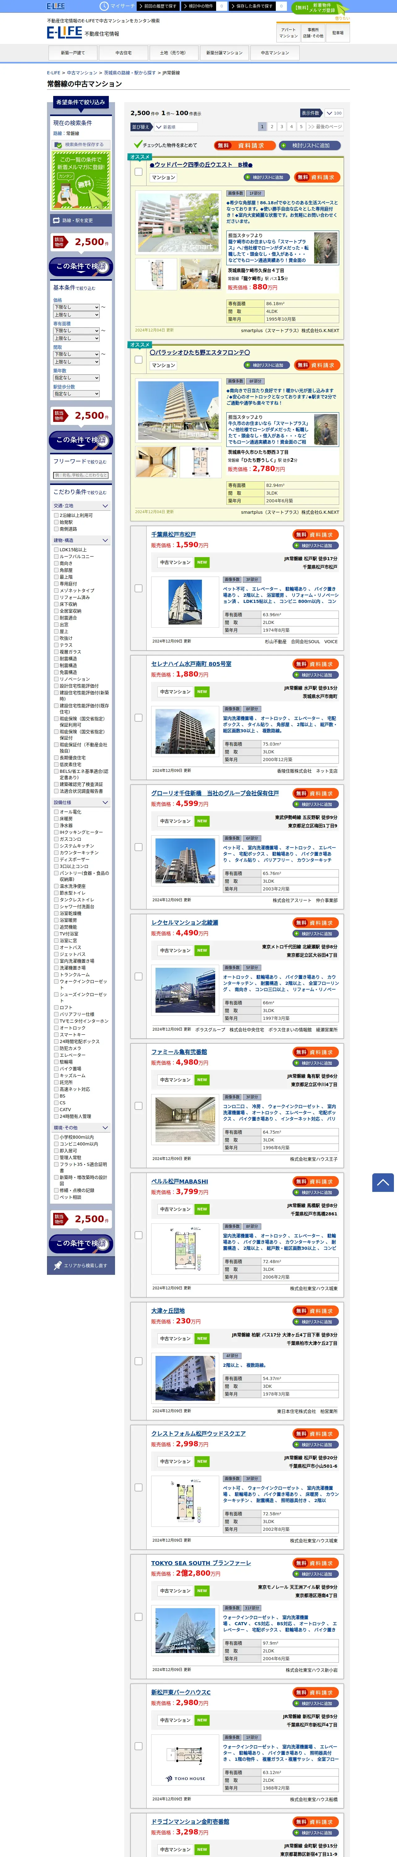The width and height of the screenshot is (397, 1857).
Task: Select the 新築分譲マンション navigation tab
Action: pos(224,53)
